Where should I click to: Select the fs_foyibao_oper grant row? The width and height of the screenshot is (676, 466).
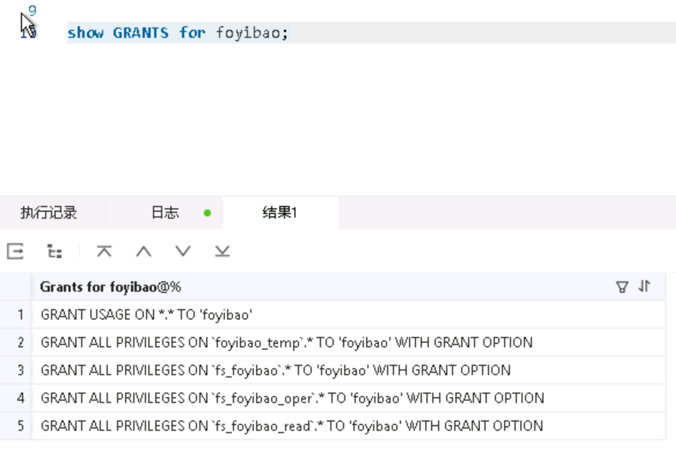[348, 398]
